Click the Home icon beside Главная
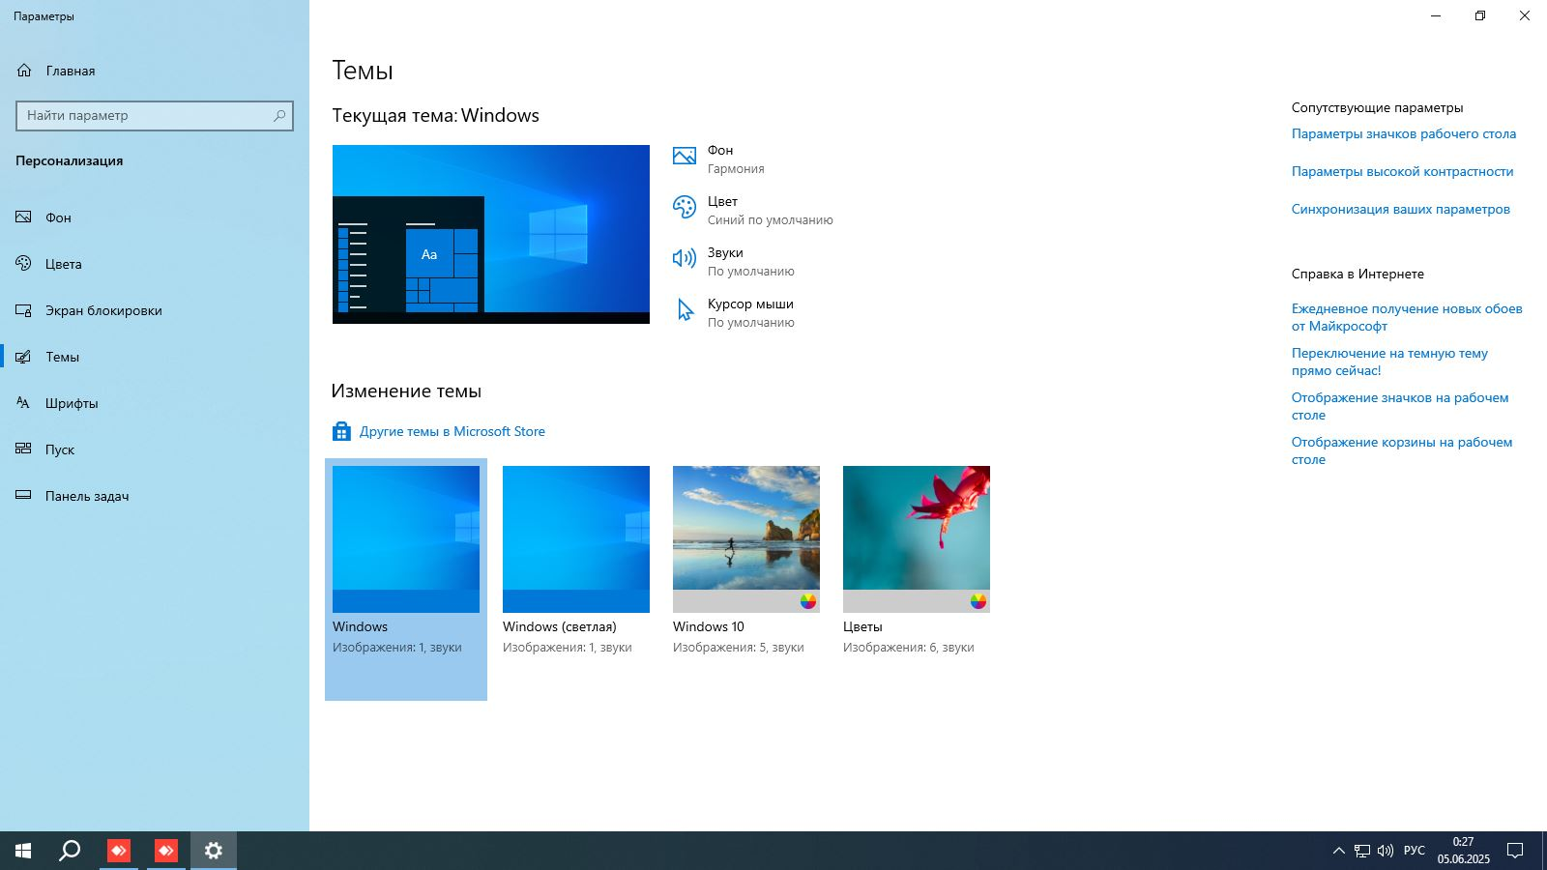Viewport: 1547px width, 870px height. [24, 71]
